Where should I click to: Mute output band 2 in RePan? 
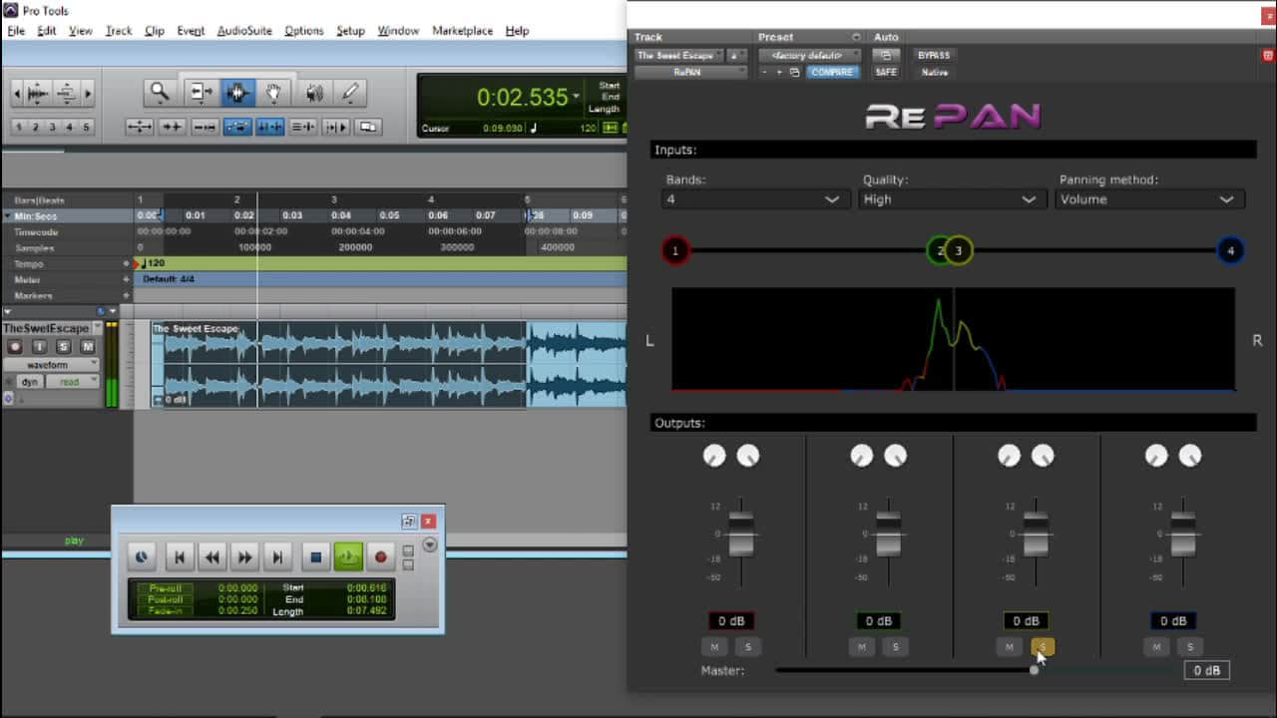tap(861, 647)
